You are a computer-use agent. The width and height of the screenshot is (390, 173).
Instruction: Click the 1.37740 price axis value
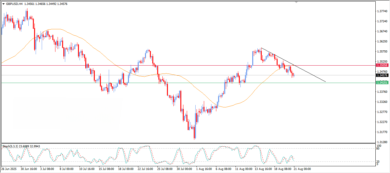[382, 11]
